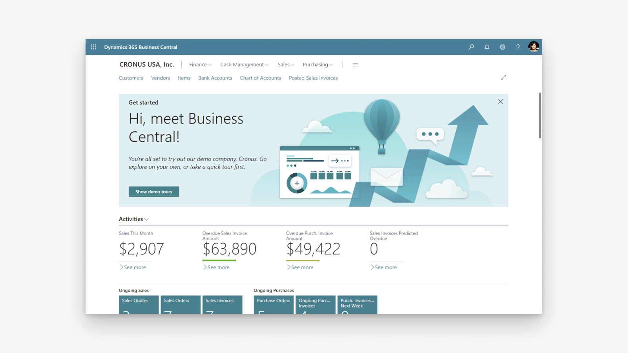628x353 pixels.
Task: Click the search magnifier icon
Action: [471, 47]
